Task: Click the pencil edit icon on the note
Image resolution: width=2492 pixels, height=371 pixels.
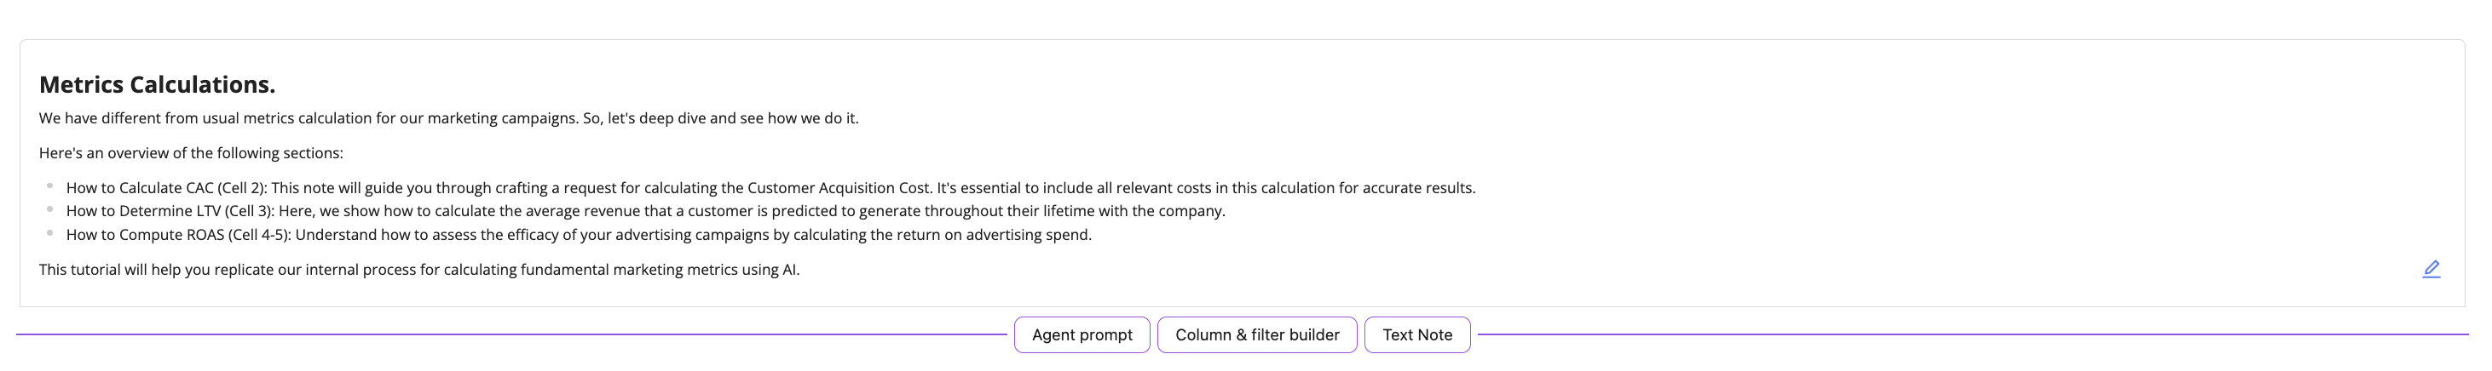Action: (2430, 270)
